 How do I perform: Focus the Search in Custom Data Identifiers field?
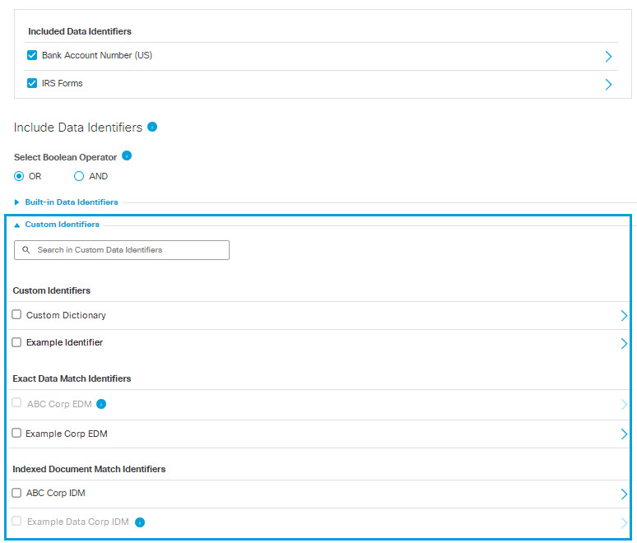coord(122,250)
